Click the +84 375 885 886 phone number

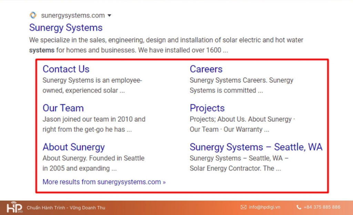click(322, 207)
